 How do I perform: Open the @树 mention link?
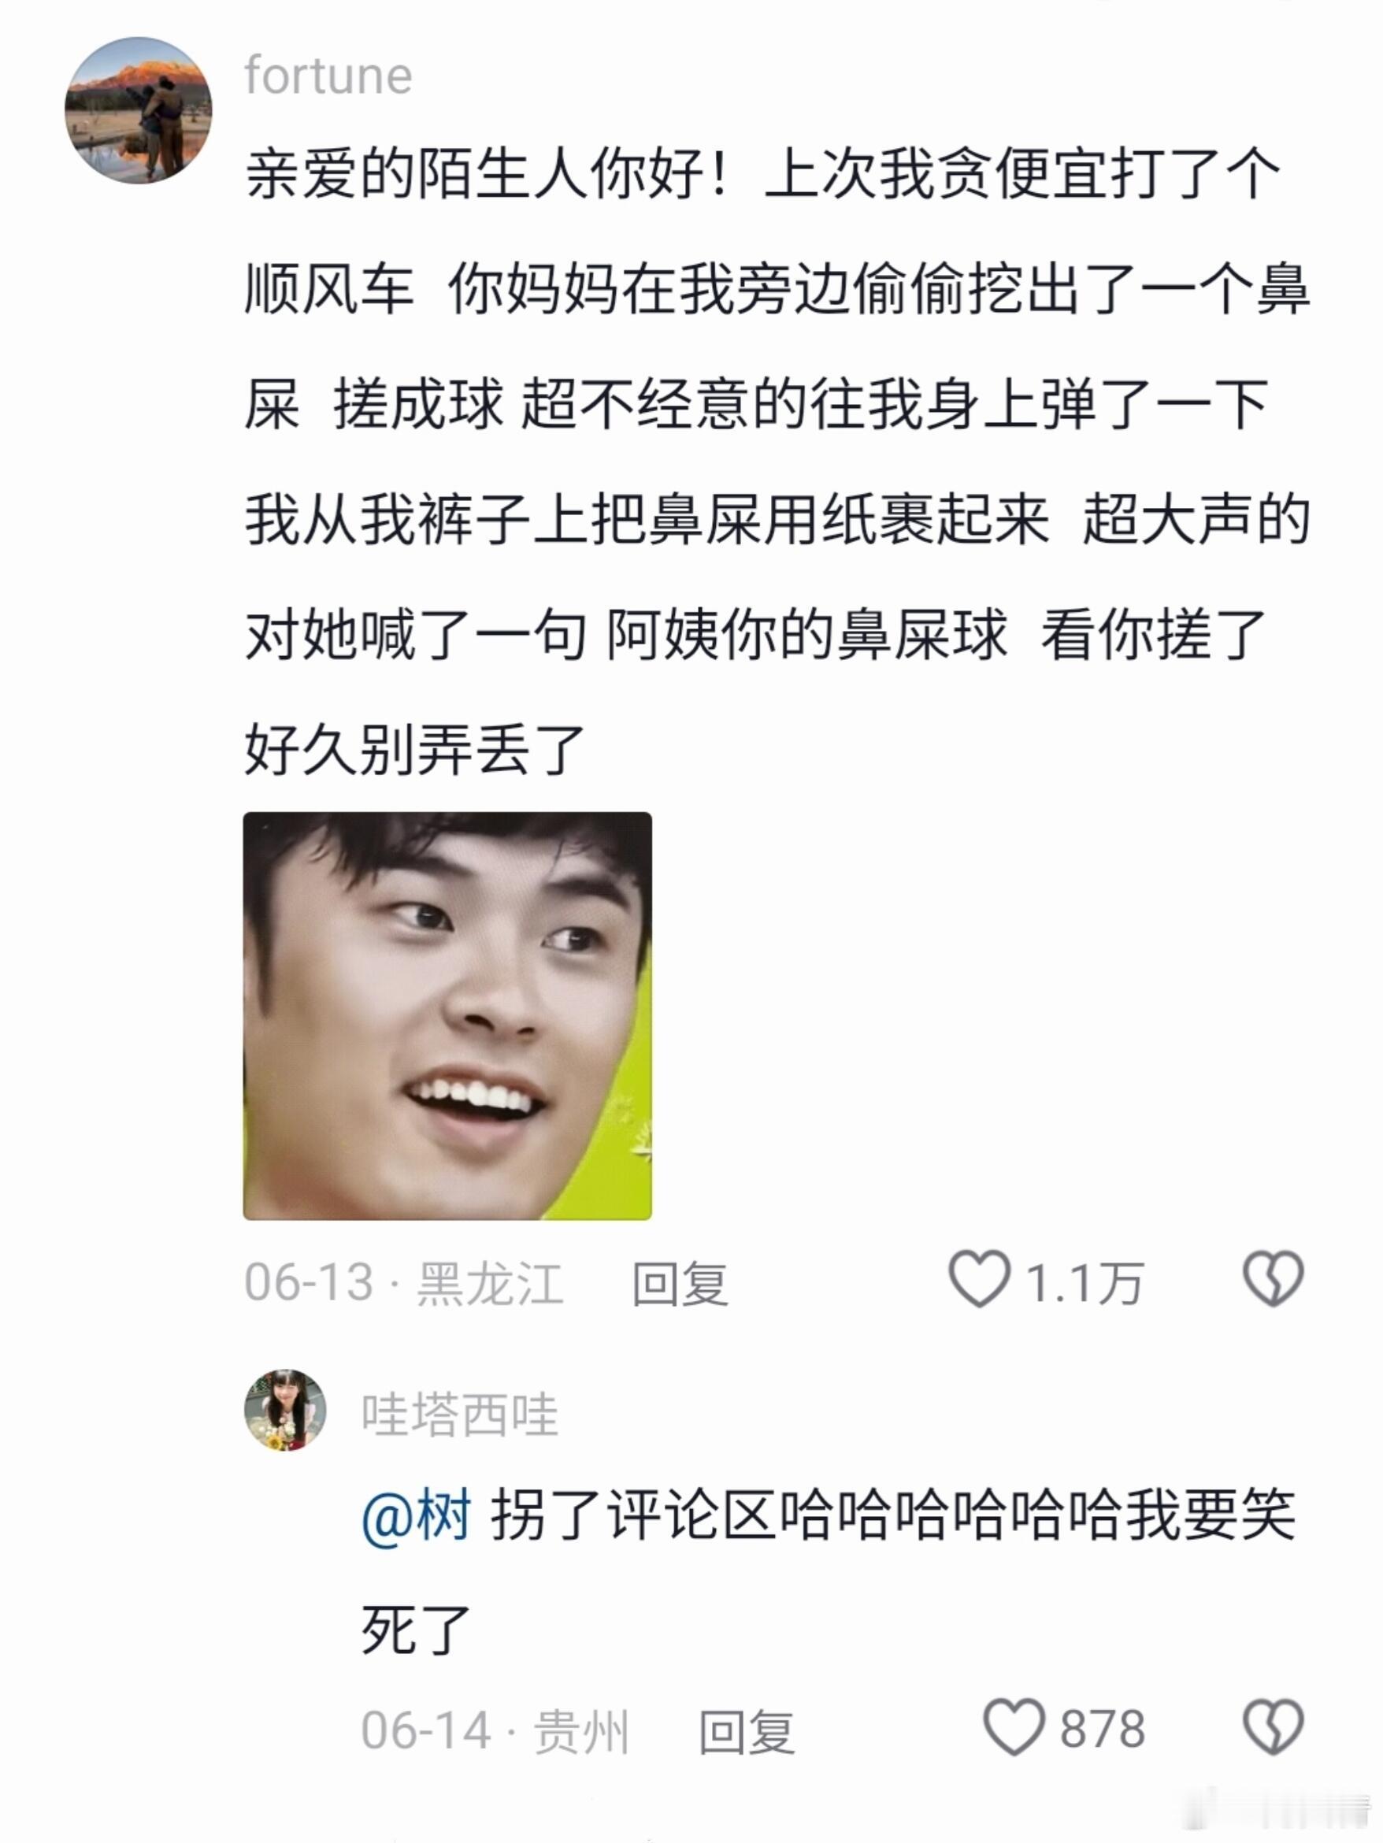[416, 1515]
